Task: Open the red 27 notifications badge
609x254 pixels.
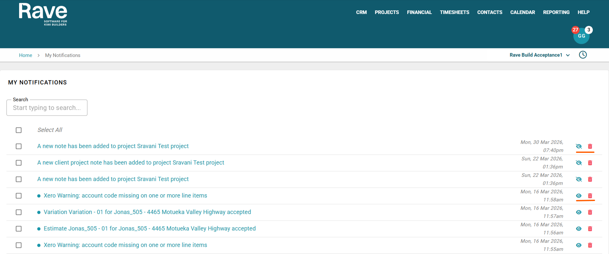Action: click(x=575, y=30)
